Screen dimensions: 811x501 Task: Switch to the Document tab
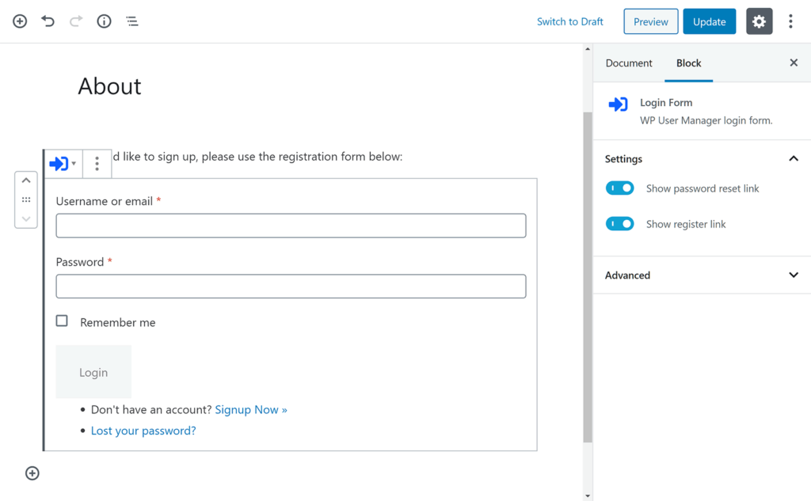click(628, 63)
